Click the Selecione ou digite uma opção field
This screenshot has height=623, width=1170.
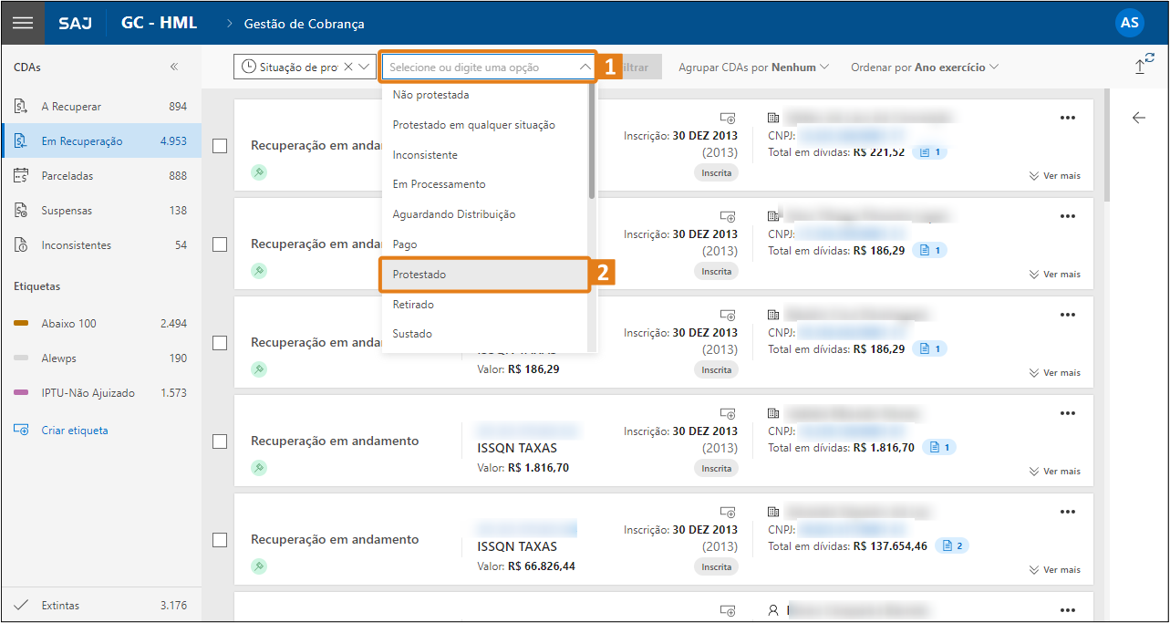tap(479, 67)
